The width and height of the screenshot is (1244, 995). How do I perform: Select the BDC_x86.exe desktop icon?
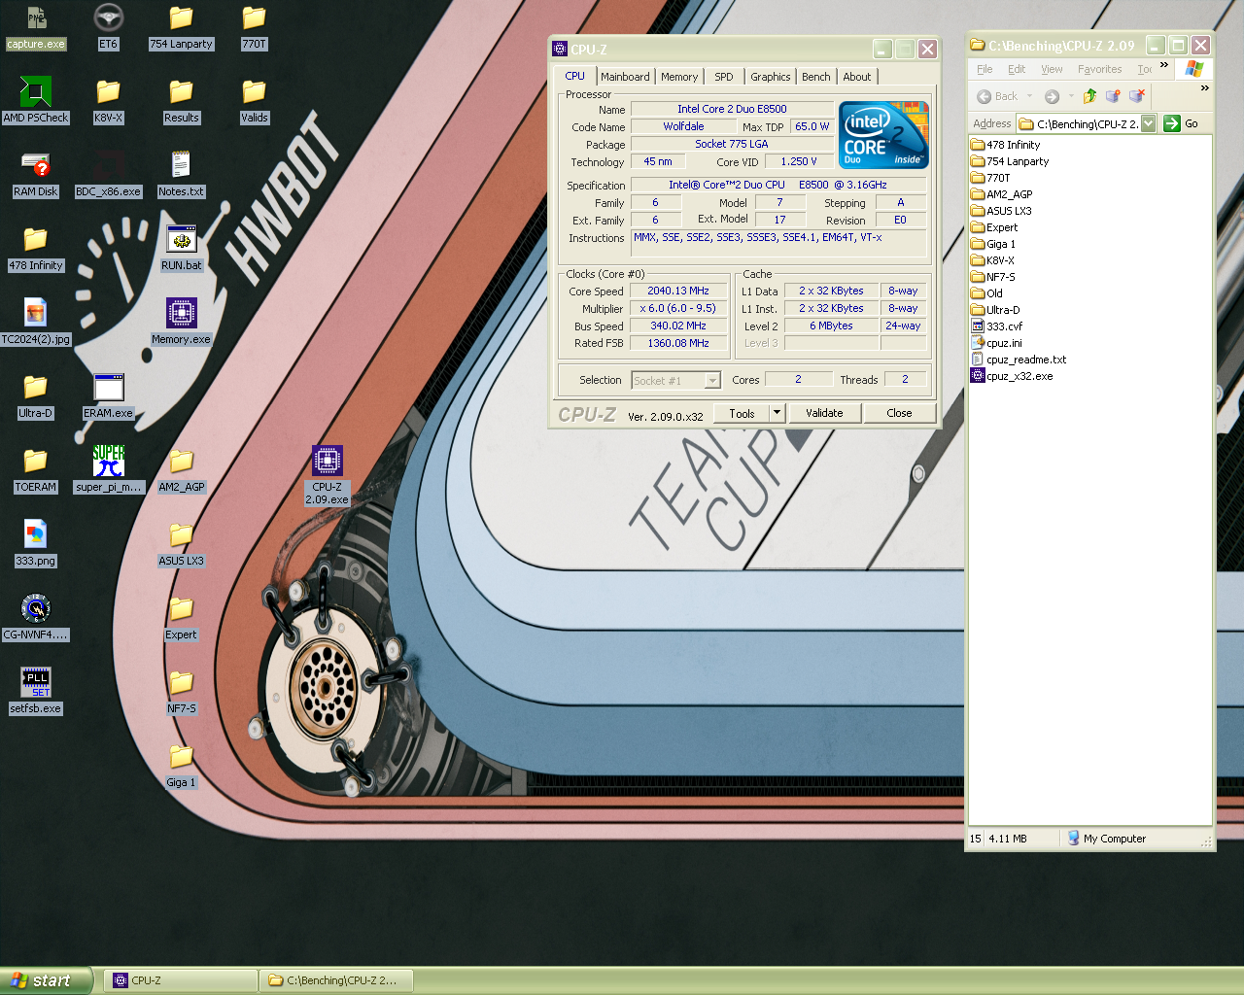[108, 175]
